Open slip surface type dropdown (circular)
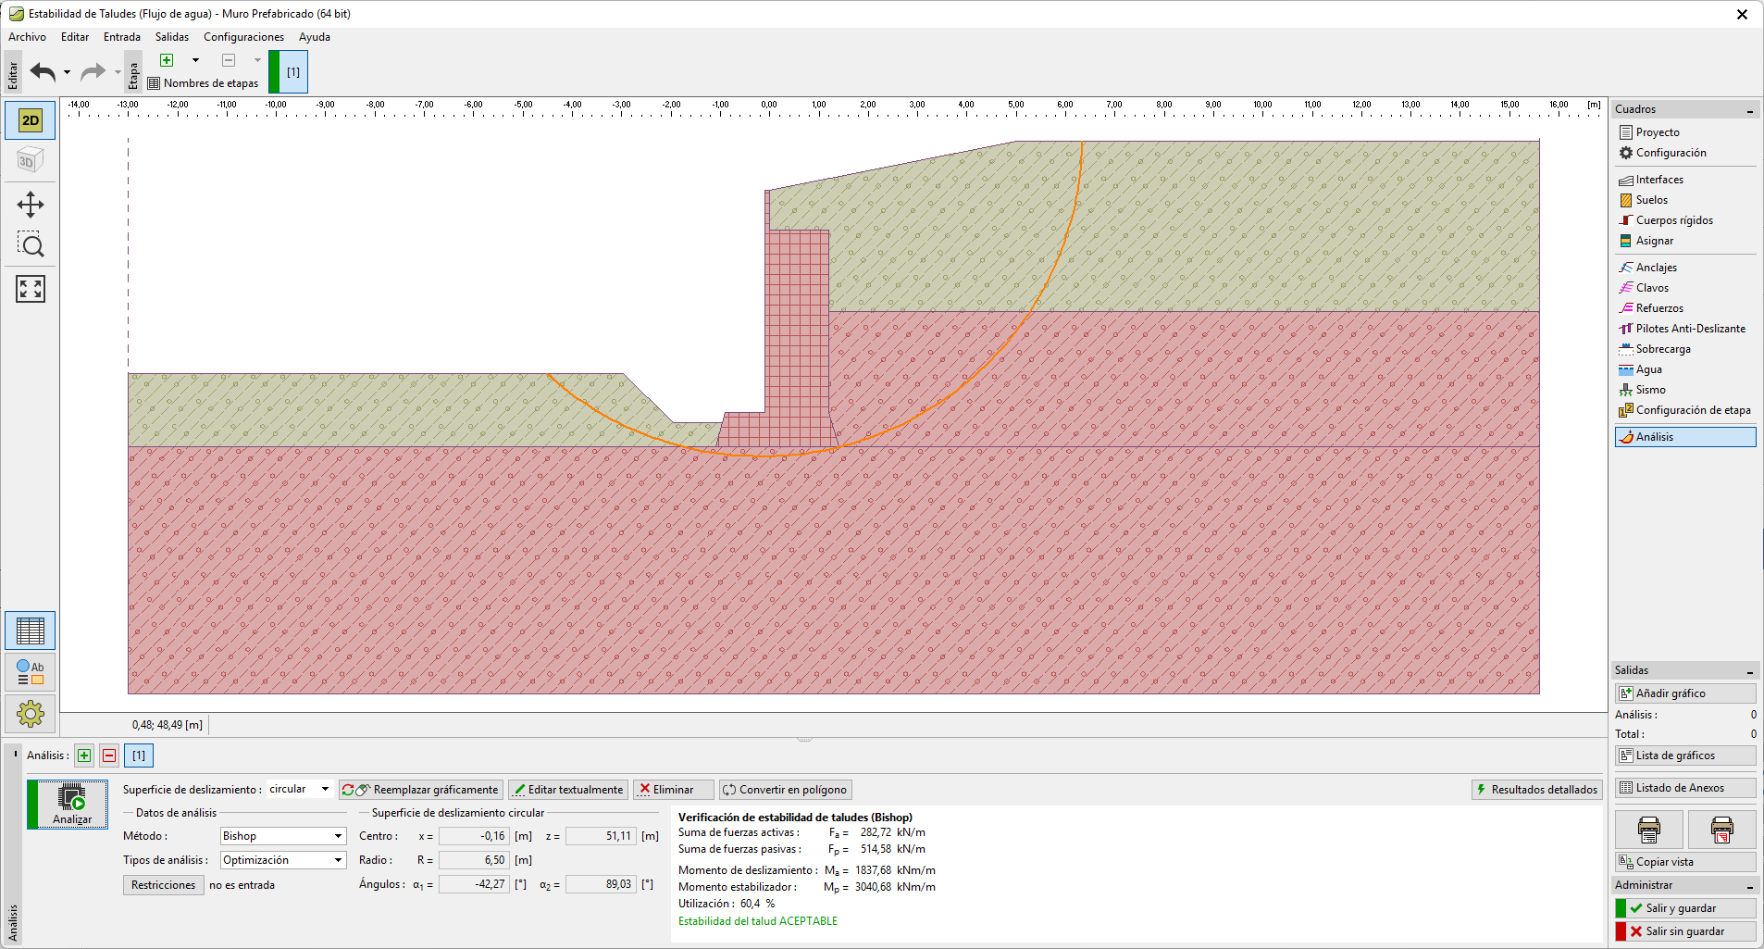 pos(300,789)
